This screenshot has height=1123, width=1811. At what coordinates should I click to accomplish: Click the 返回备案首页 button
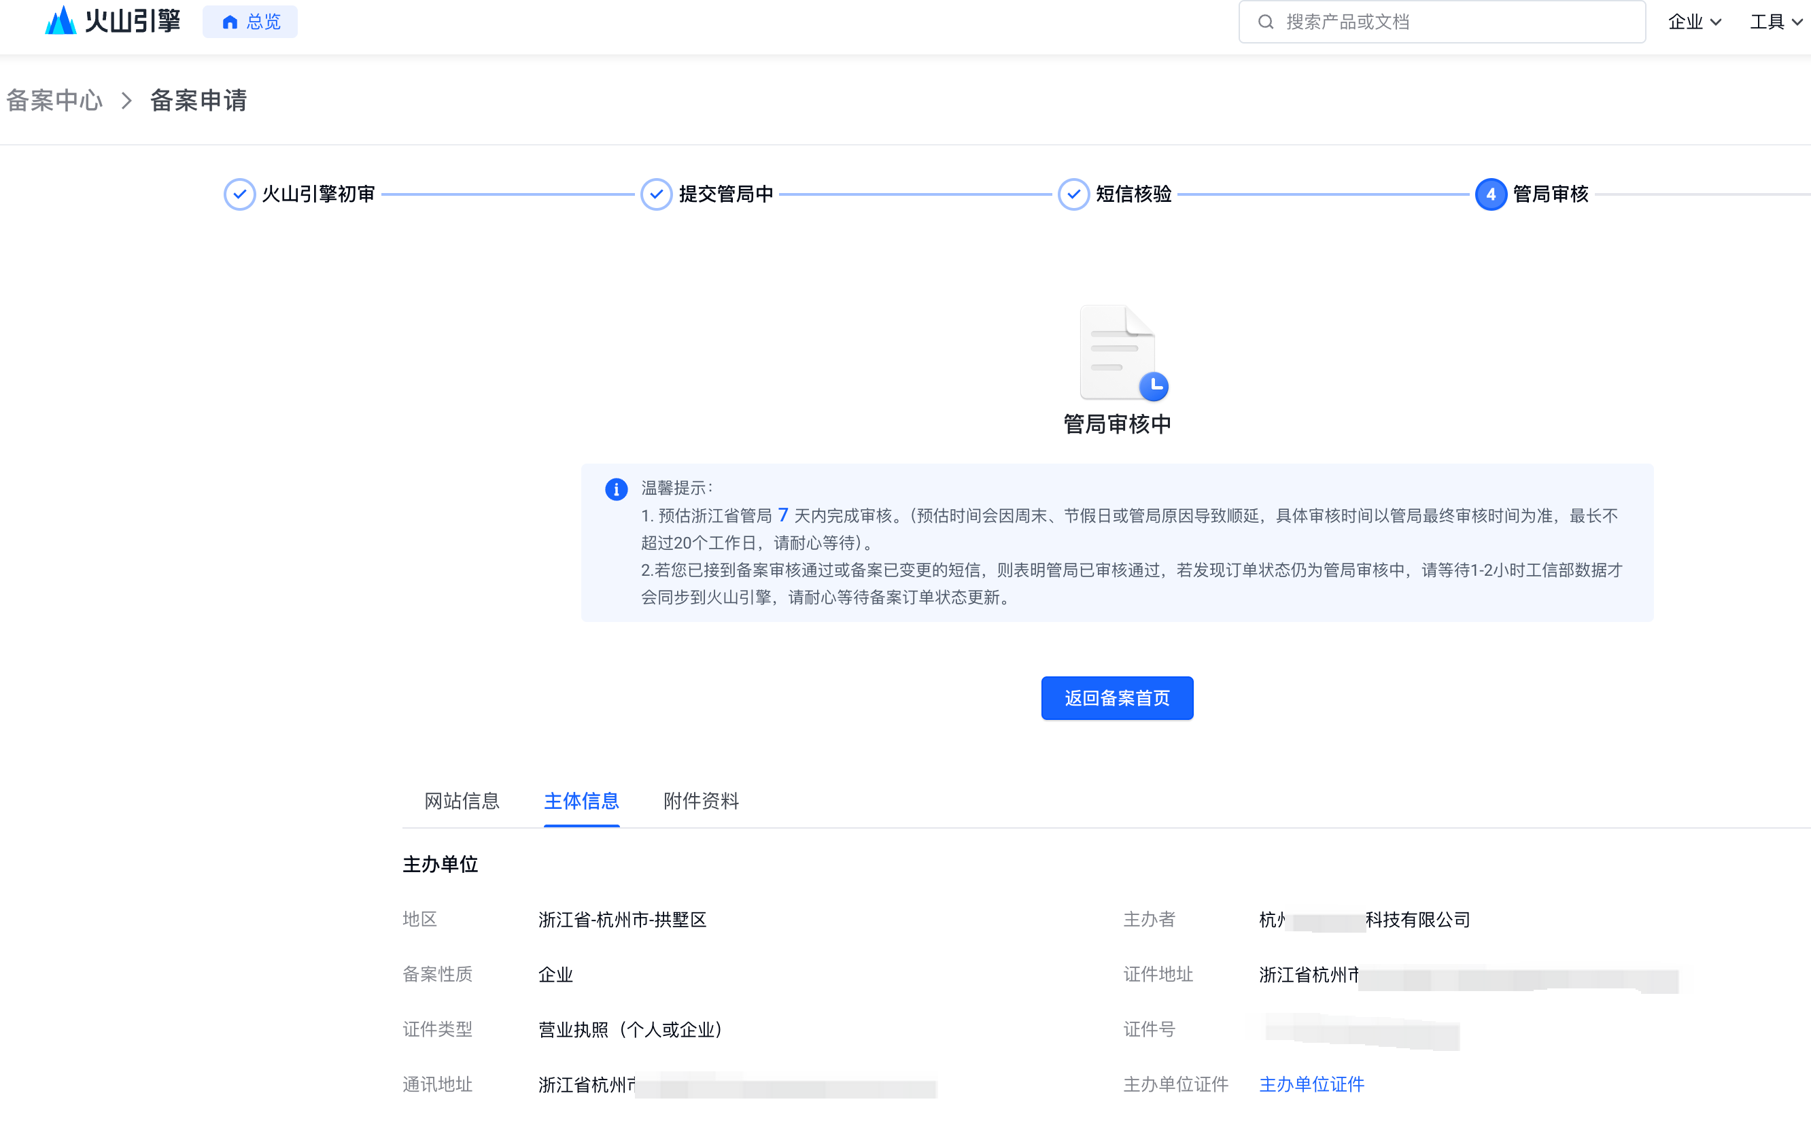pyautogui.click(x=1117, y=698)
